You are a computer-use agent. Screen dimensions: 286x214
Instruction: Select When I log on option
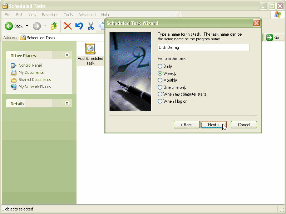[x=160, y=101]
